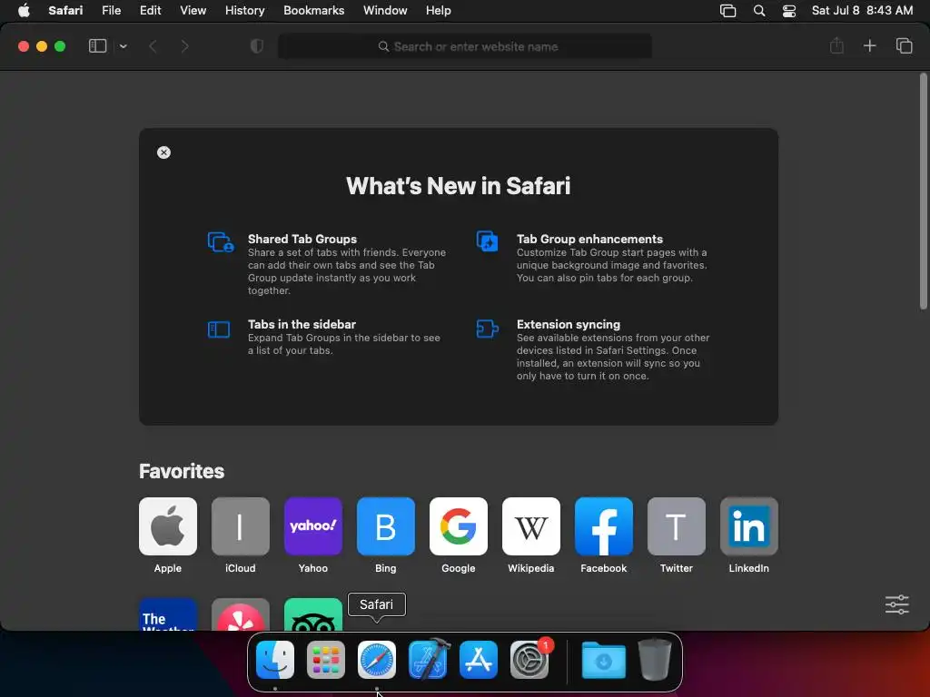Screen dimensions: 930x697
Task: Open the Wikipedia favorite
Action: [530, 526]
